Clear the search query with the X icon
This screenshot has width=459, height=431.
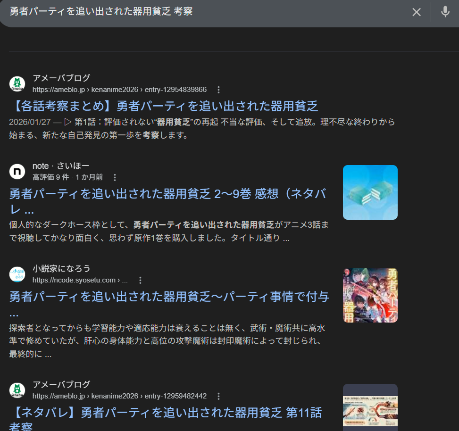tap(416, 12)
